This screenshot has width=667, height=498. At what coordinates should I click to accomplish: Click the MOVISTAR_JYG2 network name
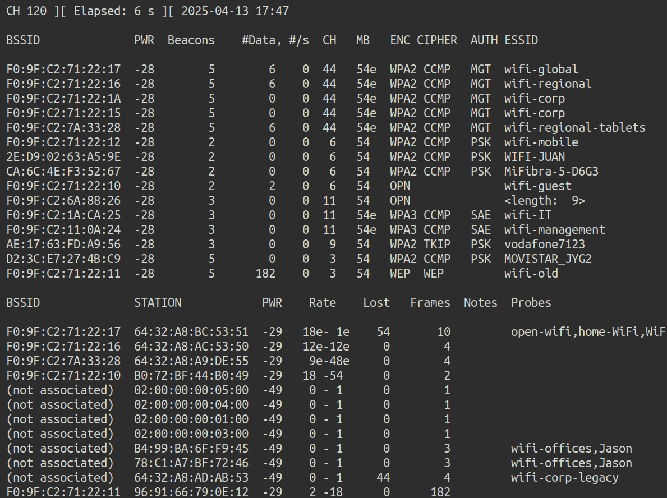548,259
